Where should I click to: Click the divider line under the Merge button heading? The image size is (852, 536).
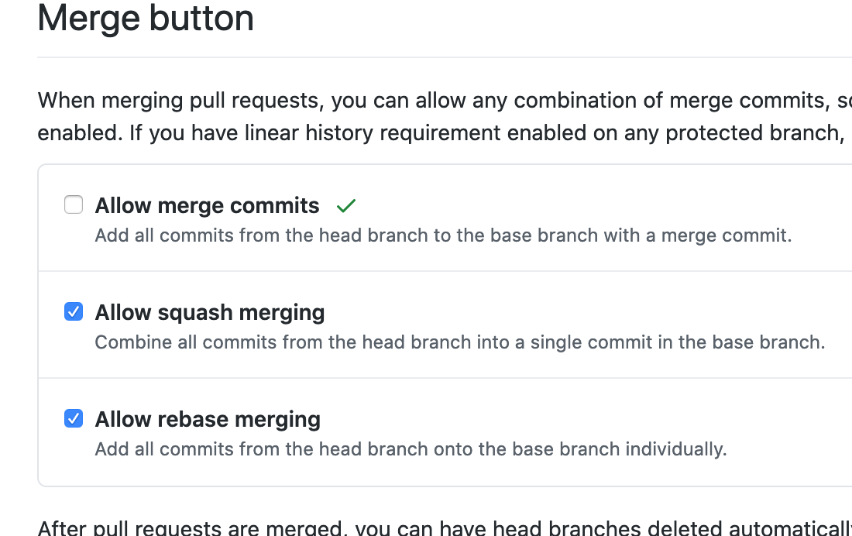click(x=445, y=57)
